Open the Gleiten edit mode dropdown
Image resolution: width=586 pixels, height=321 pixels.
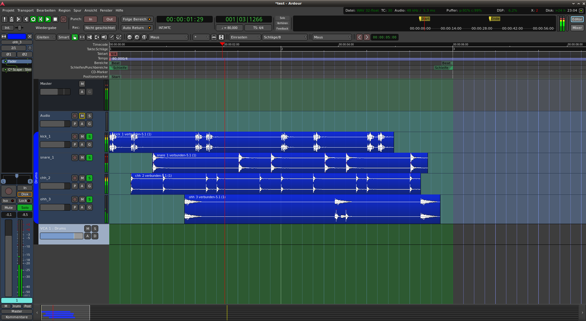tap(45, 37)
